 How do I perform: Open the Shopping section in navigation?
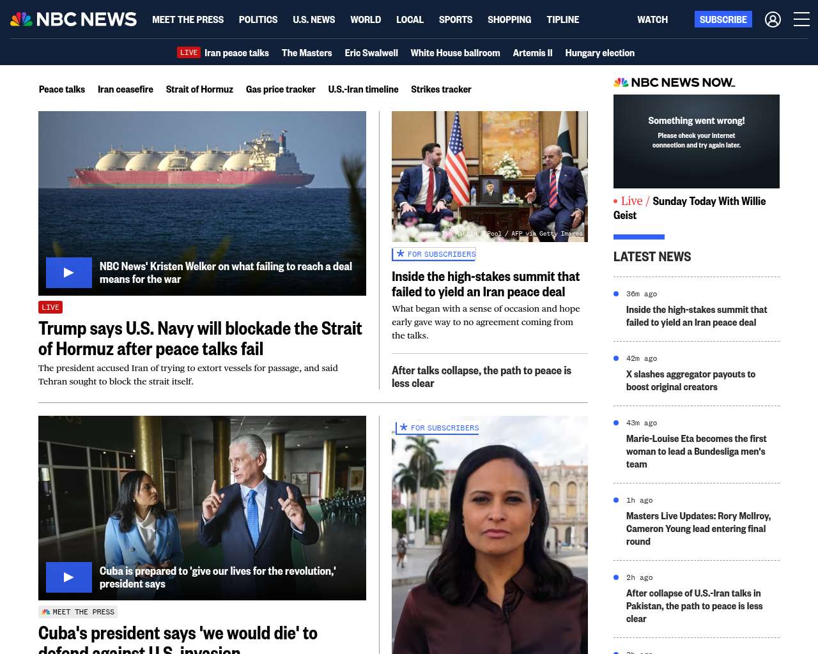(509, 20)
